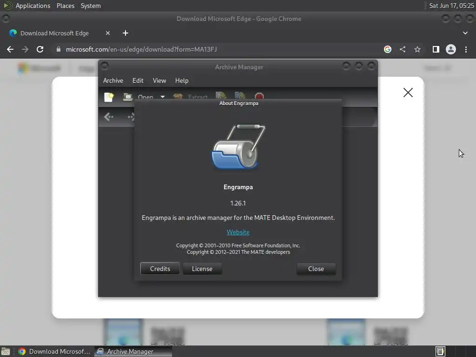Click the Open archive toolbar button
The image size is (476, 357).
coord(139,97)
